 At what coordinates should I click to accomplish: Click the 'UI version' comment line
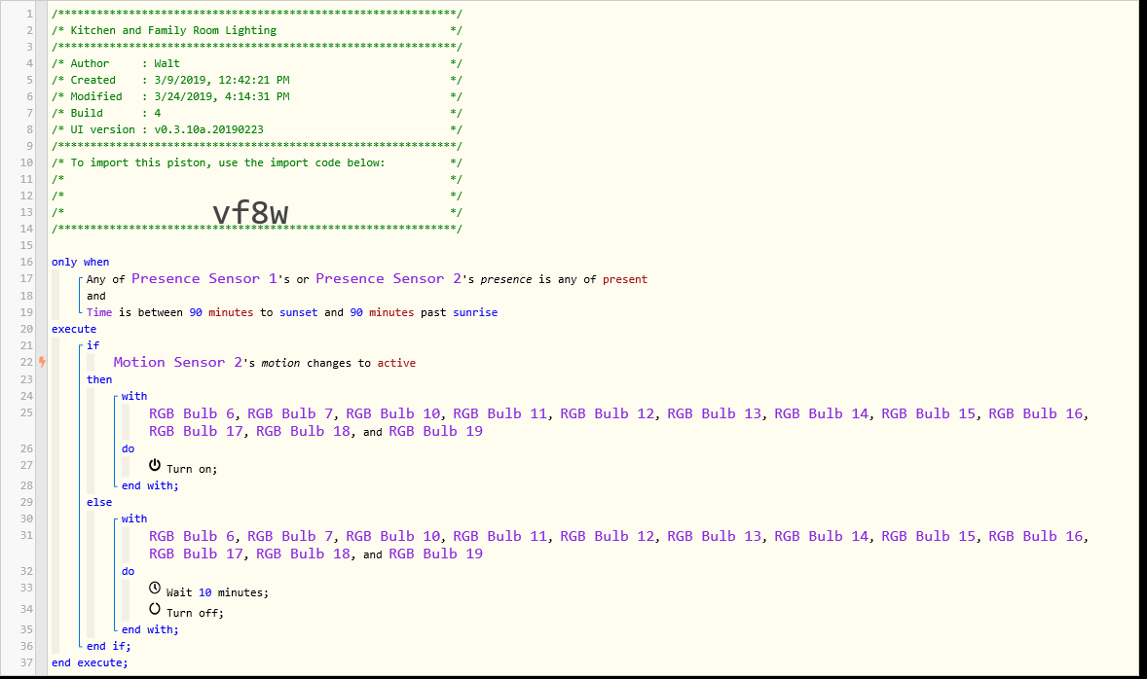(257, 129)
